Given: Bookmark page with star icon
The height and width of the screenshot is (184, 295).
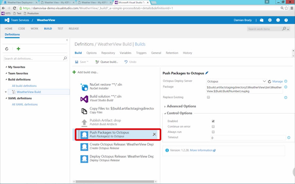Looking at the screenshot, I should pos(286,8).
